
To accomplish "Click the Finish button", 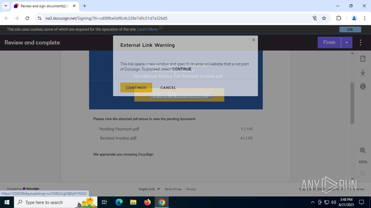I will point(329,42).
